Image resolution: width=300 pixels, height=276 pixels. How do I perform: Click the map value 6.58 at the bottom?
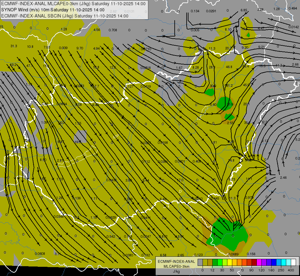pos(163,255)
